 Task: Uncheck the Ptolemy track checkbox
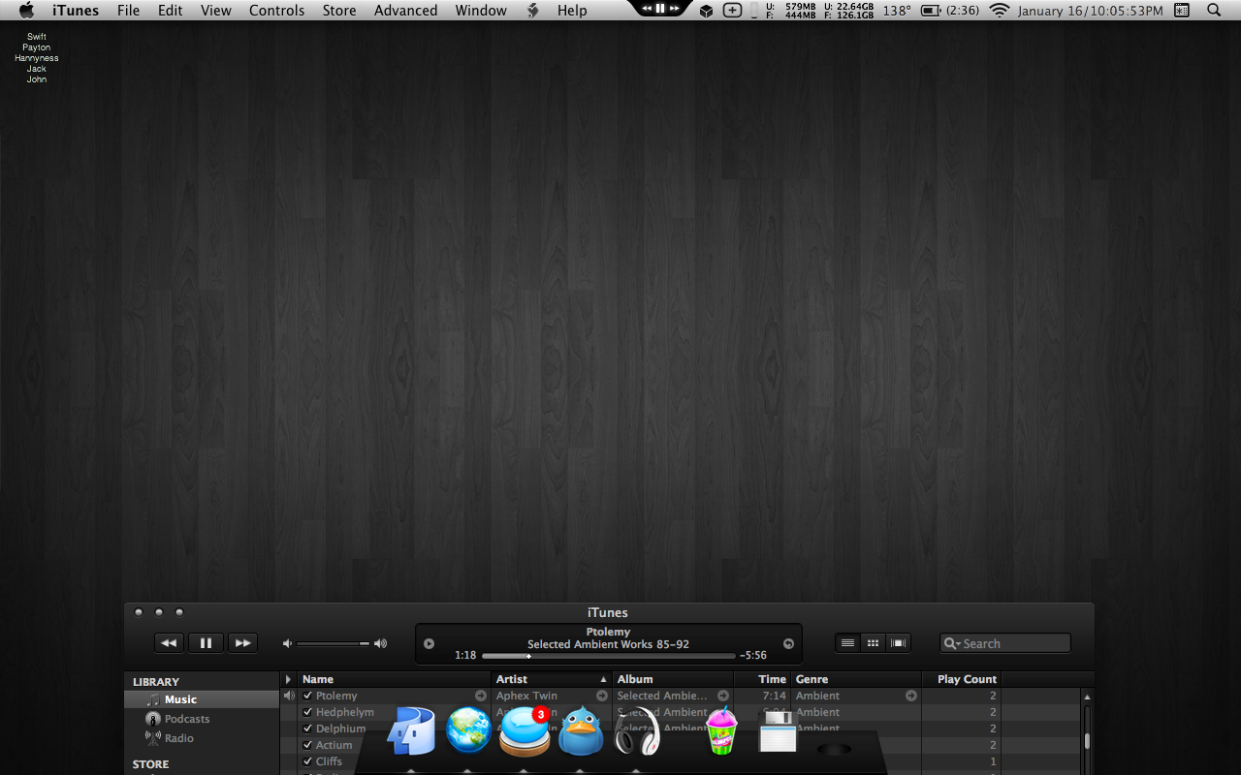[307, 696]
